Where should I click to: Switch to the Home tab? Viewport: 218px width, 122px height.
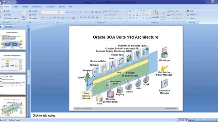click(7, 6)
